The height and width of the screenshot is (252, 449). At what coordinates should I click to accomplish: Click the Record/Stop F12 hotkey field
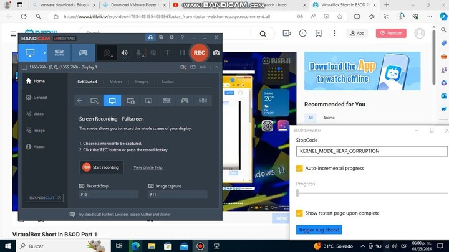[x=109, y=195]
